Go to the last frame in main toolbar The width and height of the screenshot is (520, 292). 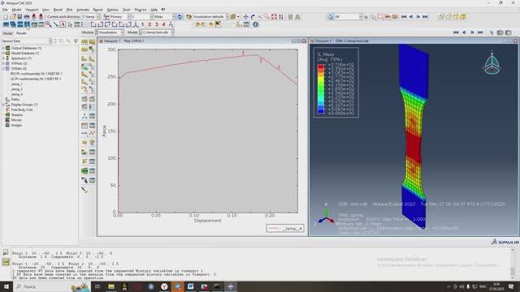425,16
